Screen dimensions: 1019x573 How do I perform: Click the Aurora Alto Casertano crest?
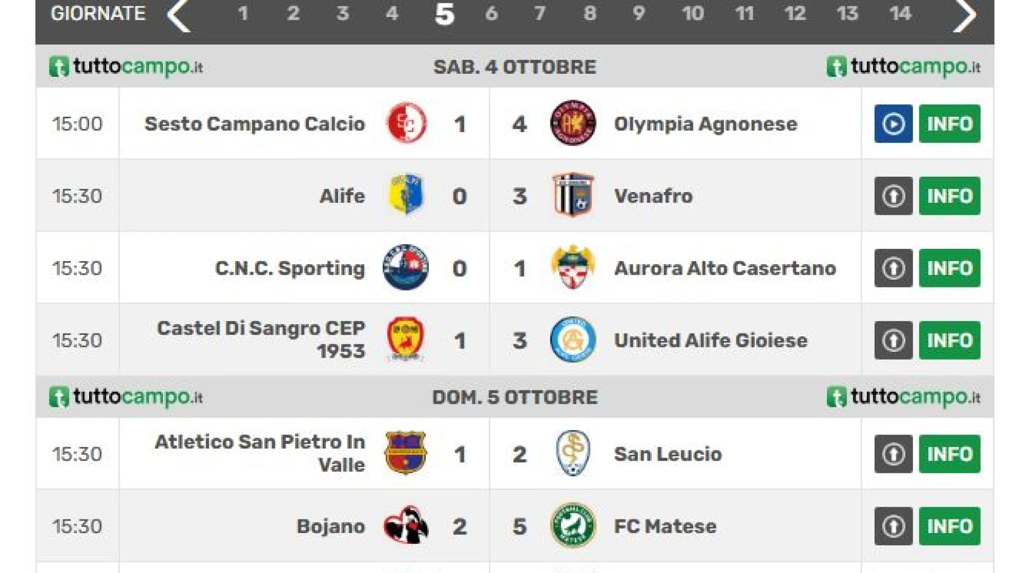click(573, 267)
